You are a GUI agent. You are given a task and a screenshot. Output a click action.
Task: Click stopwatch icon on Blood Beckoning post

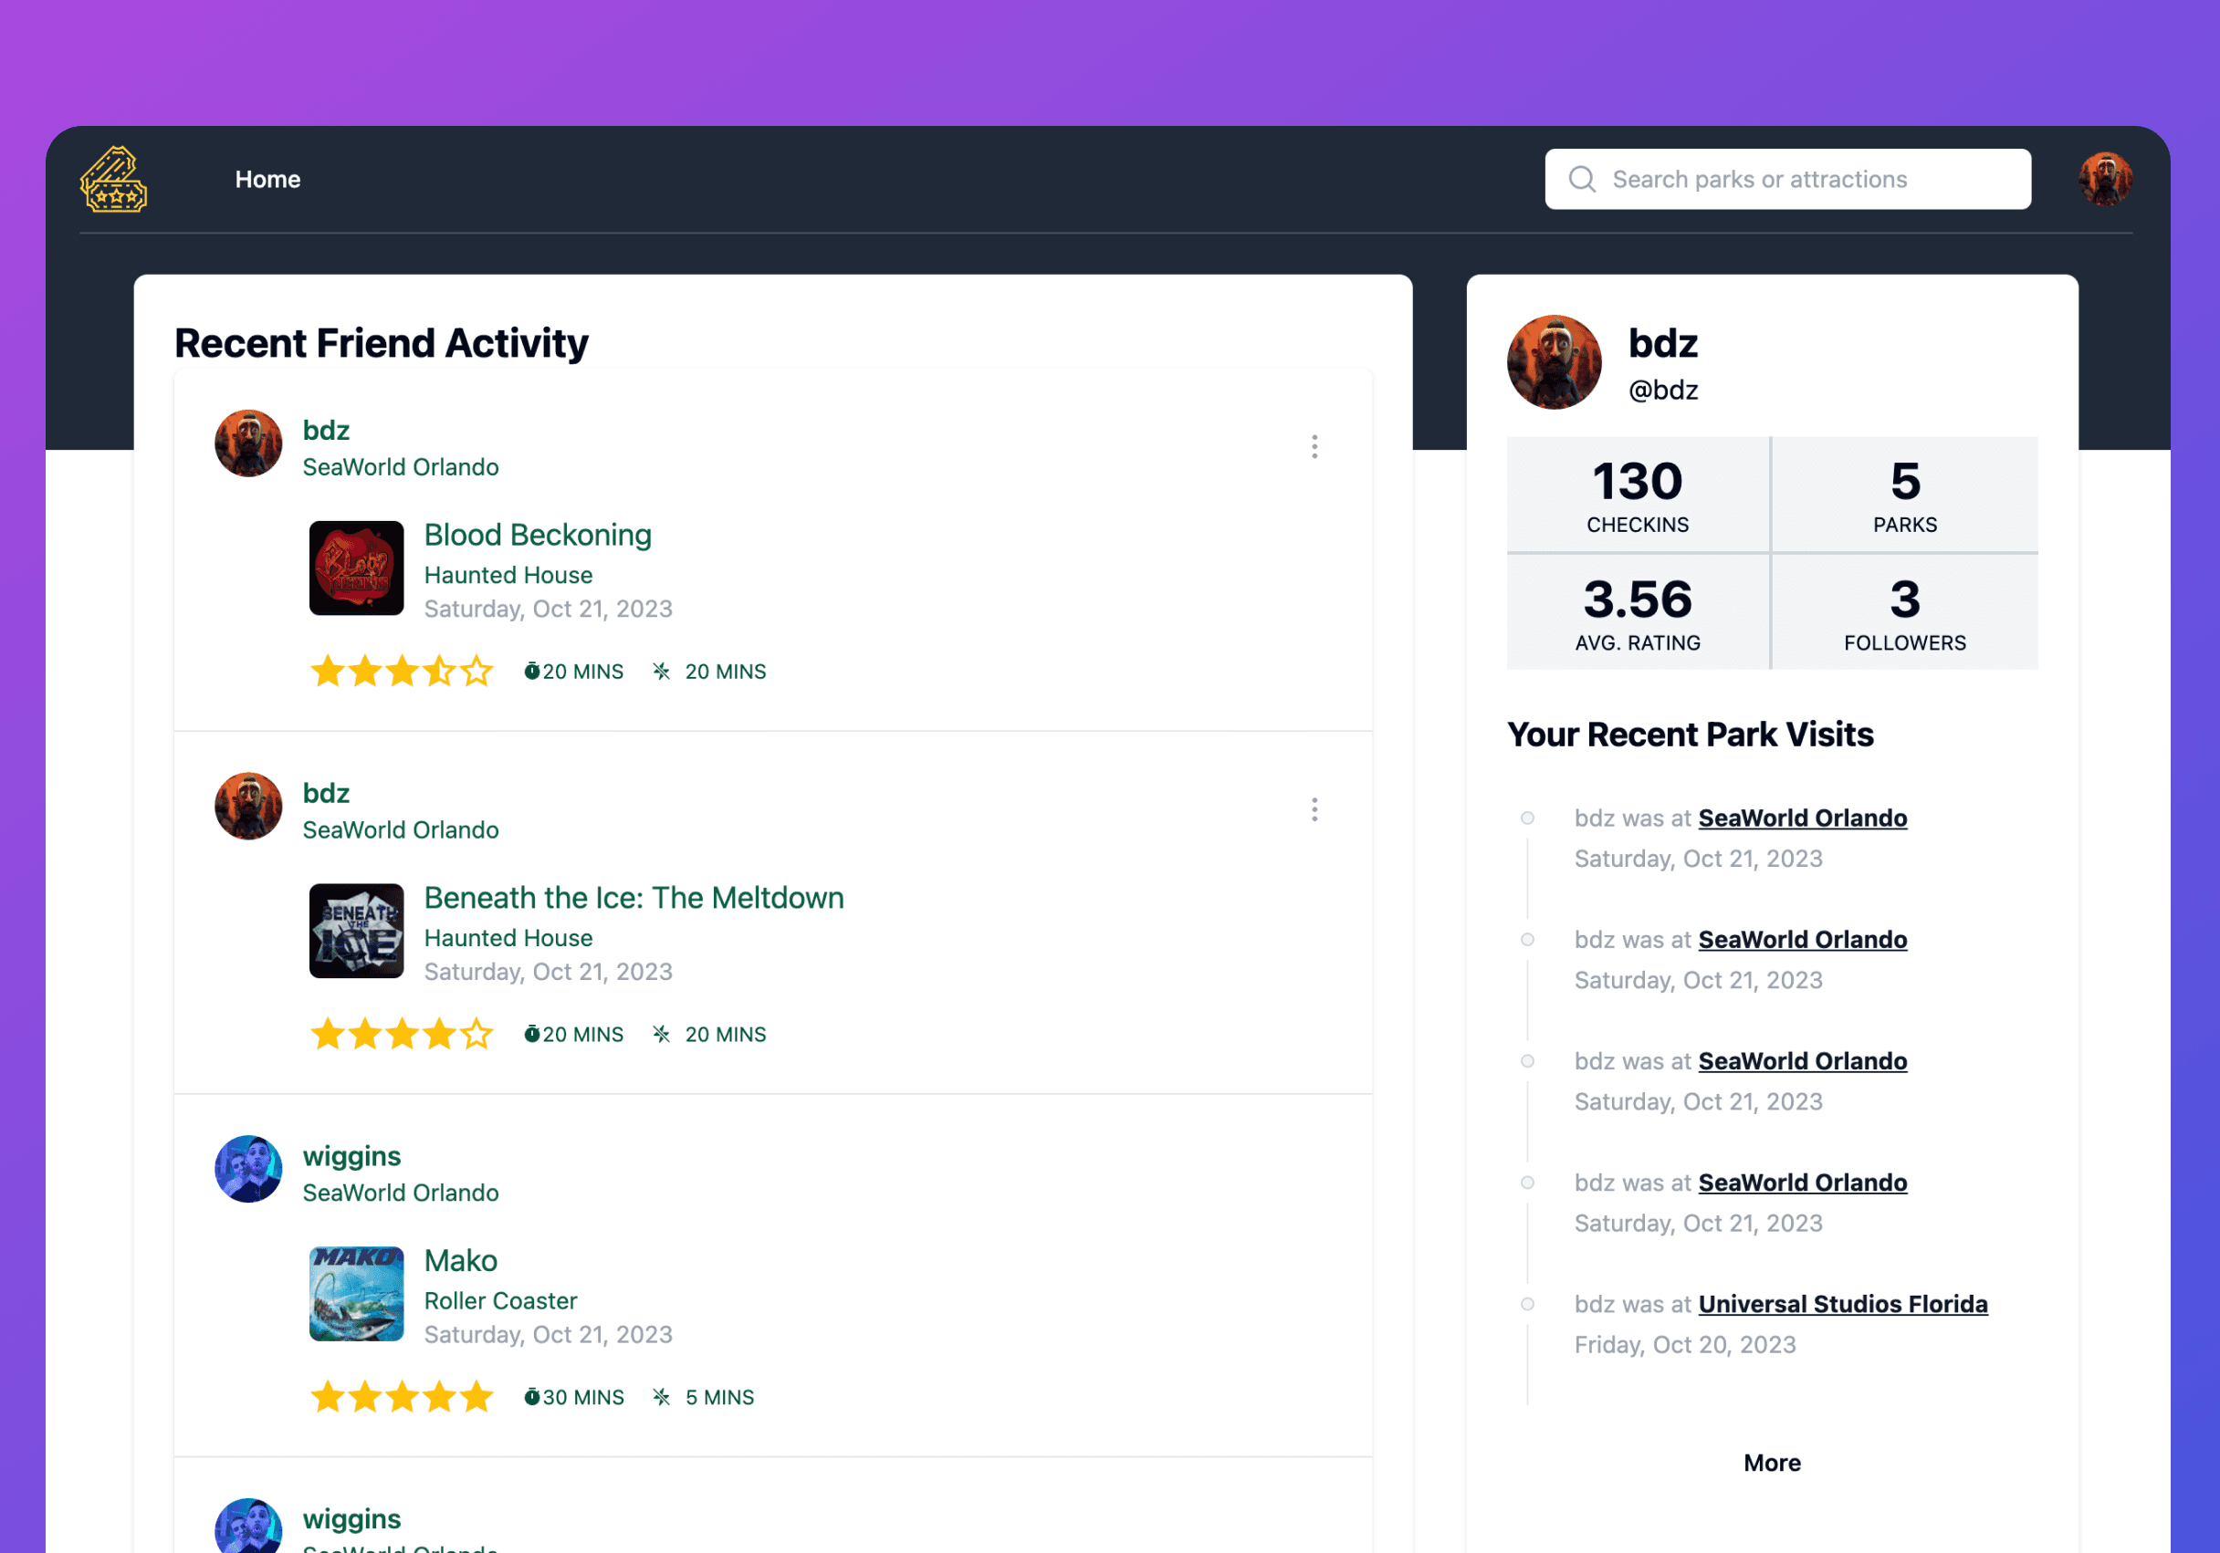coord(531,671)
